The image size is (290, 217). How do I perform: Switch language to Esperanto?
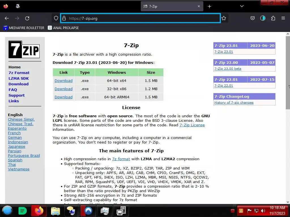(x=17, y=129)
